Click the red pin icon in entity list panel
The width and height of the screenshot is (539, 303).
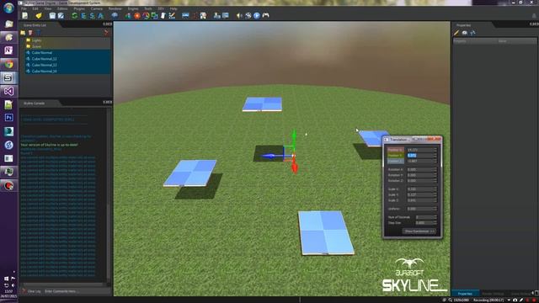[x=106, y=33]
